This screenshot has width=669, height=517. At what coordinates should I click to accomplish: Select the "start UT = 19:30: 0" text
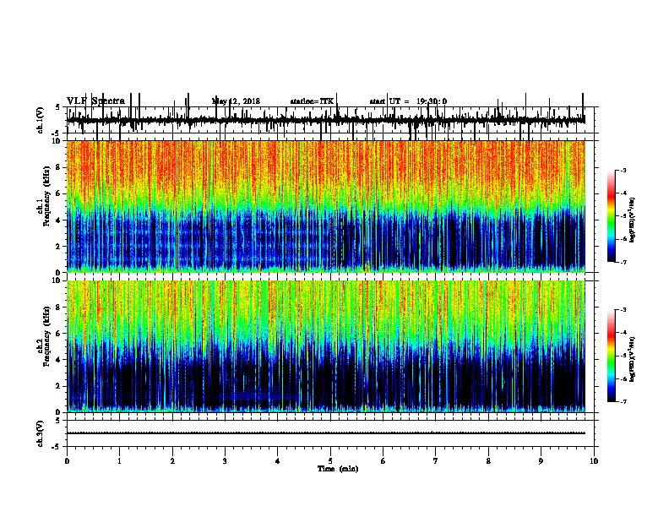click(x=408, y=101)
